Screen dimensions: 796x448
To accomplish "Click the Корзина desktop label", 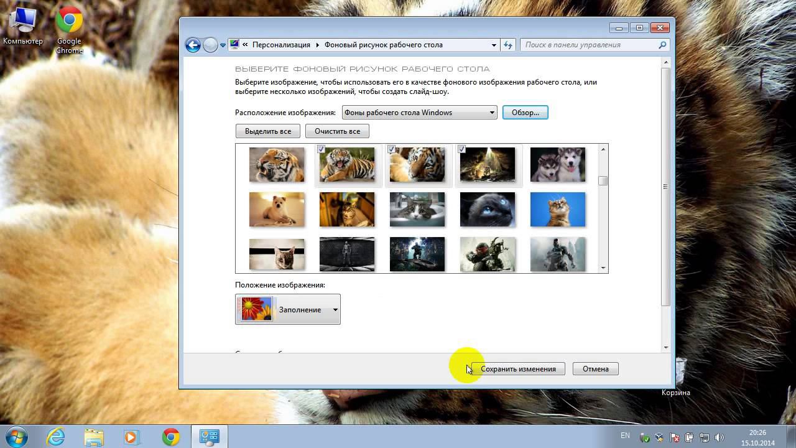I will pyautogui.click(x=676, y=393).
